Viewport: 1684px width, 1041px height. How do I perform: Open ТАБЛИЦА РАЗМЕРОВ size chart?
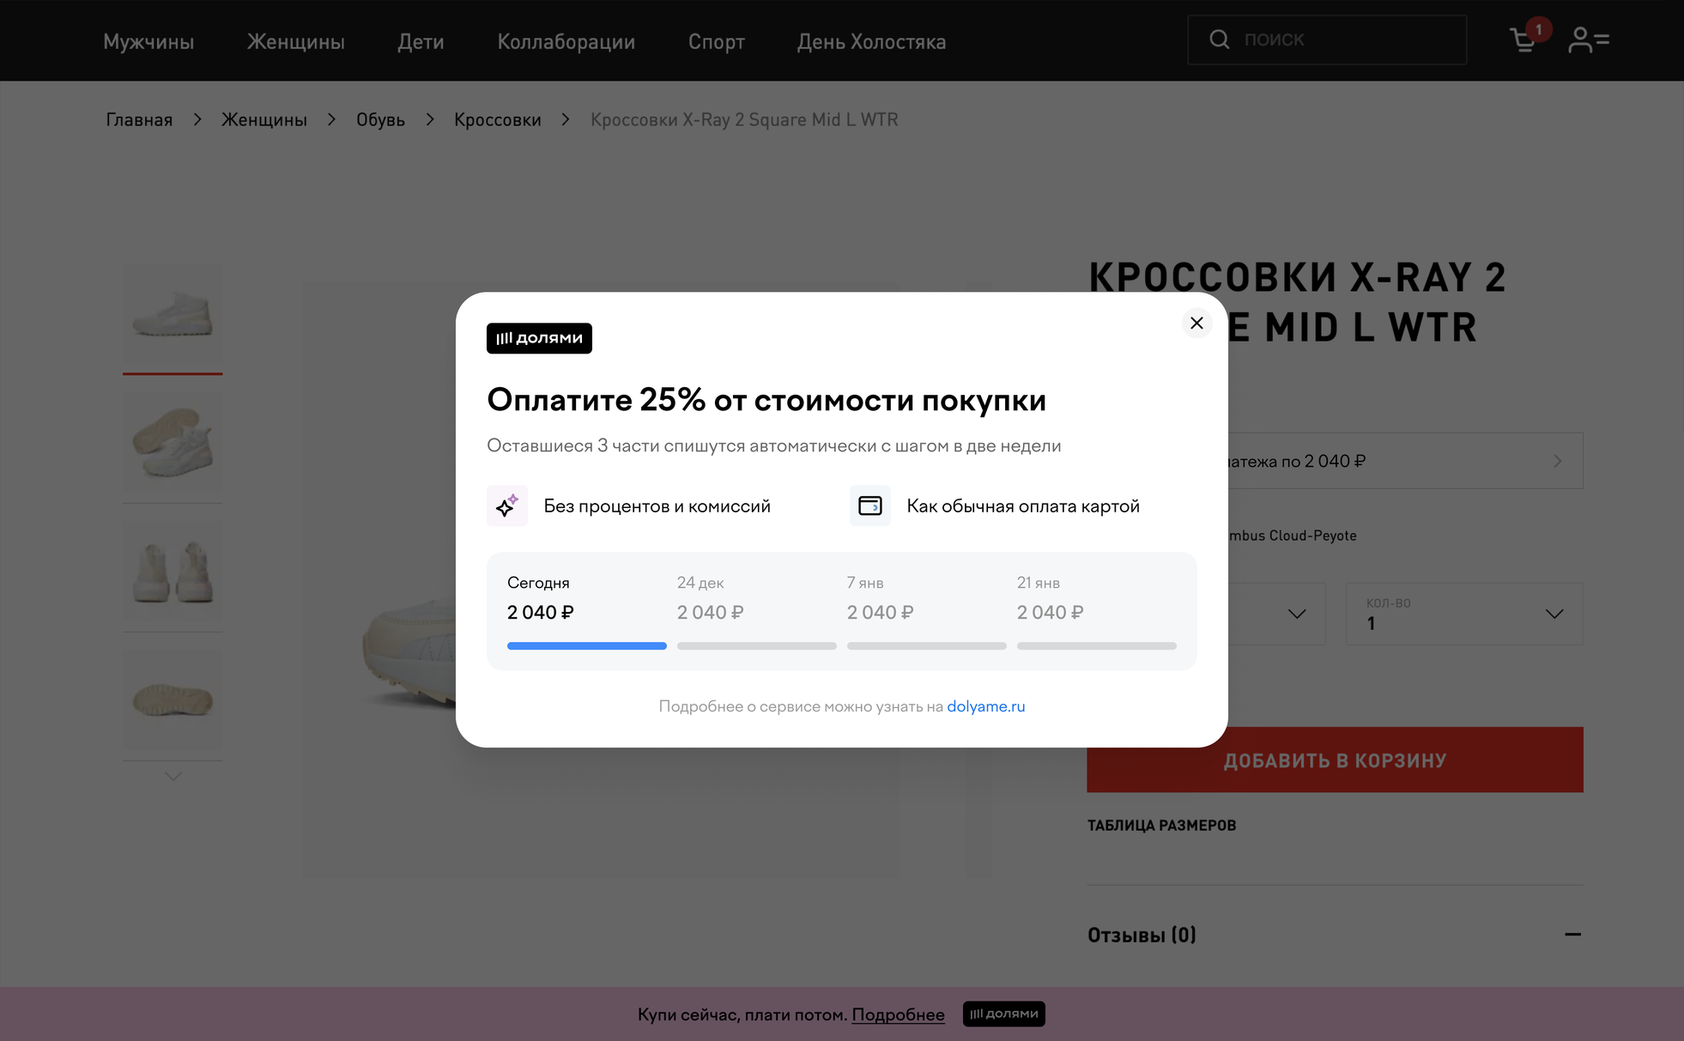tap(1161, 825)
